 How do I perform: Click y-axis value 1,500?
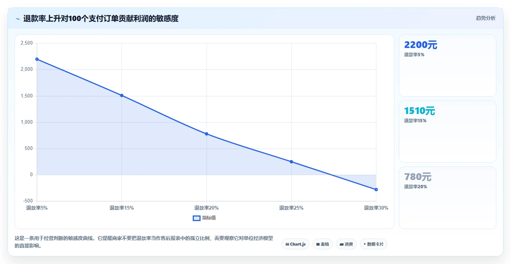coord(27,96)
